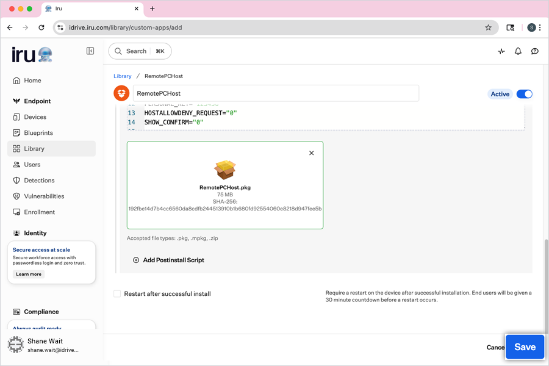Screen dimensions: 549x366
Task: Open the Search box
Action: [140, 51]
